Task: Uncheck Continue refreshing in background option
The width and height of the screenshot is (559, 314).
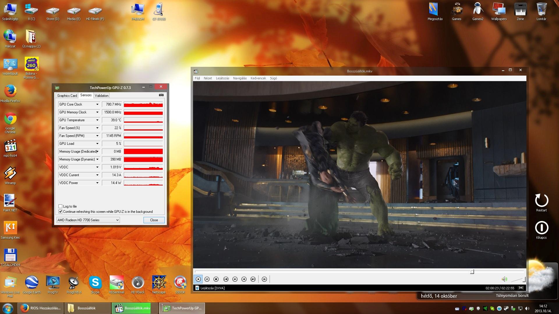Action: pyautogui.click(x=61, y=212)
